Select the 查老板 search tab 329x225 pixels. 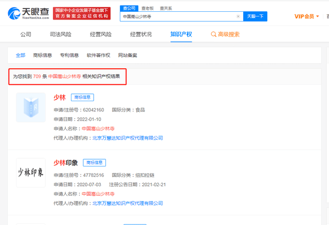(148, 8)
